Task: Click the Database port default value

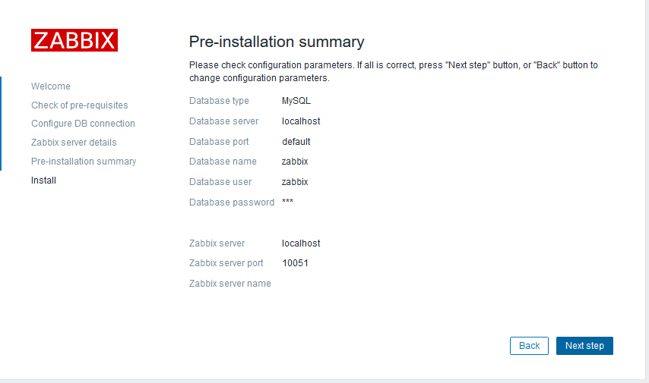Action: (x=296, y=142)
